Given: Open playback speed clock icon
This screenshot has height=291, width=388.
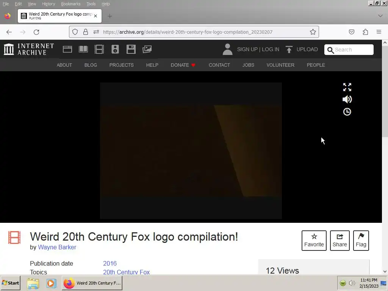Looking at the screenshot, I should click(x=347, y=112).
